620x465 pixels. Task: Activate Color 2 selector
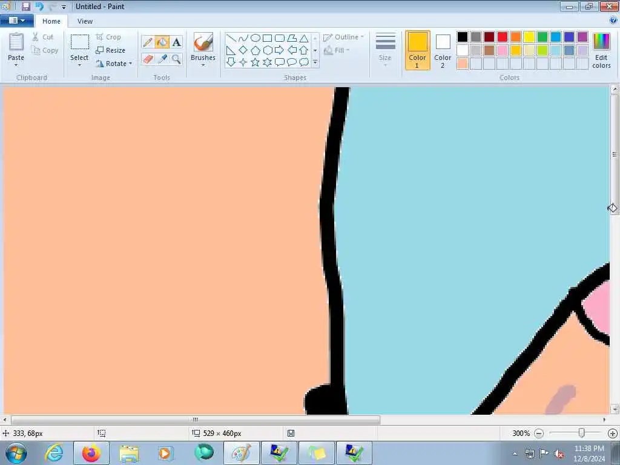click(443, 50)
